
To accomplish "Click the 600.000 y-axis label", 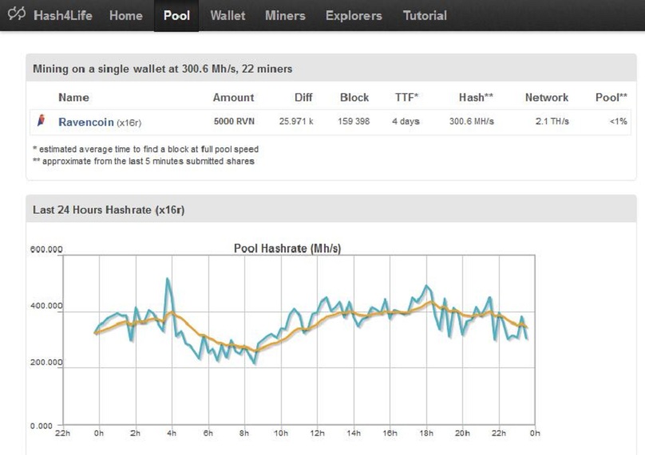I will tap(46, 249).
